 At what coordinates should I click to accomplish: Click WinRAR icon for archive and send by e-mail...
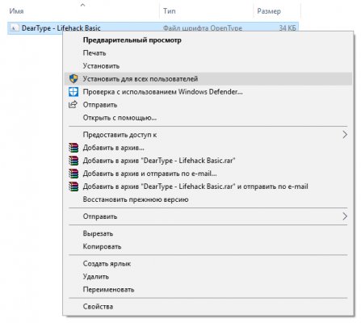click(x=73, y=174)
